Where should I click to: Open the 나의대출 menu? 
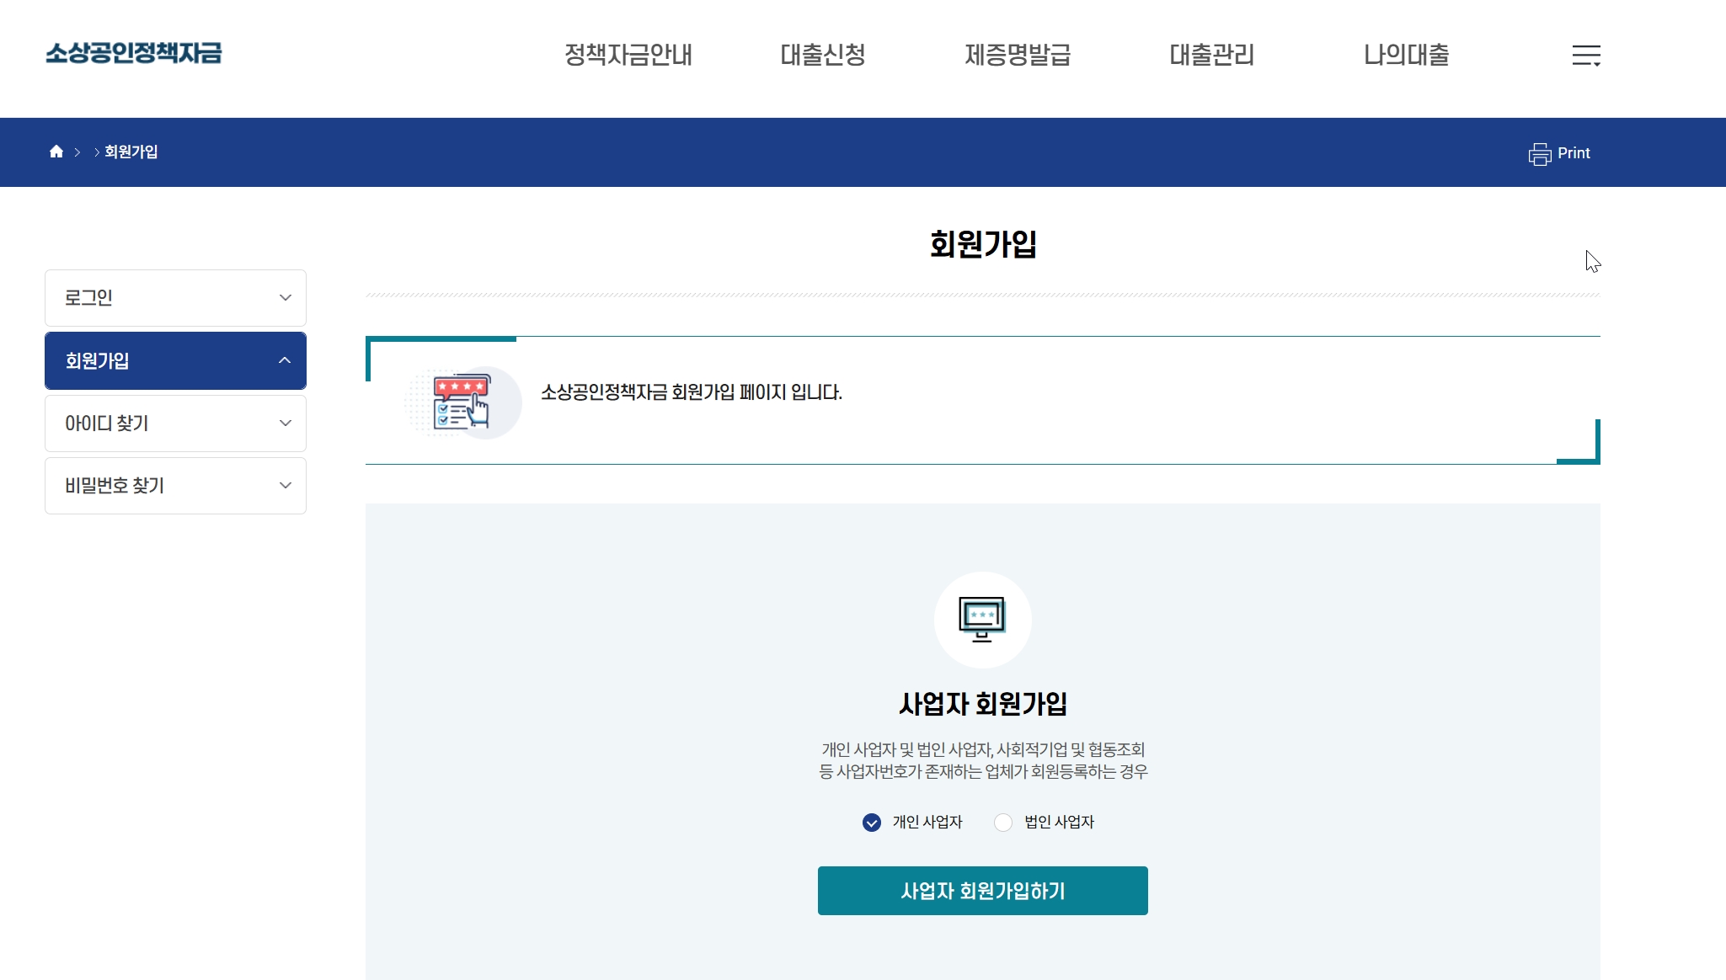pos(1406,55)
